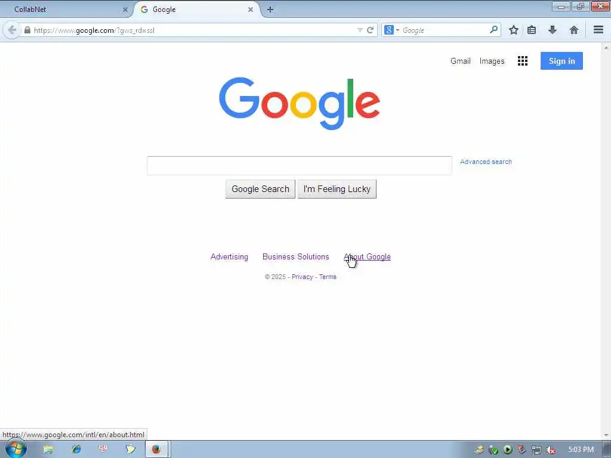Open the URL history dropdown arrow
This screenshot has width=611, height=458.
coord(360,30)
